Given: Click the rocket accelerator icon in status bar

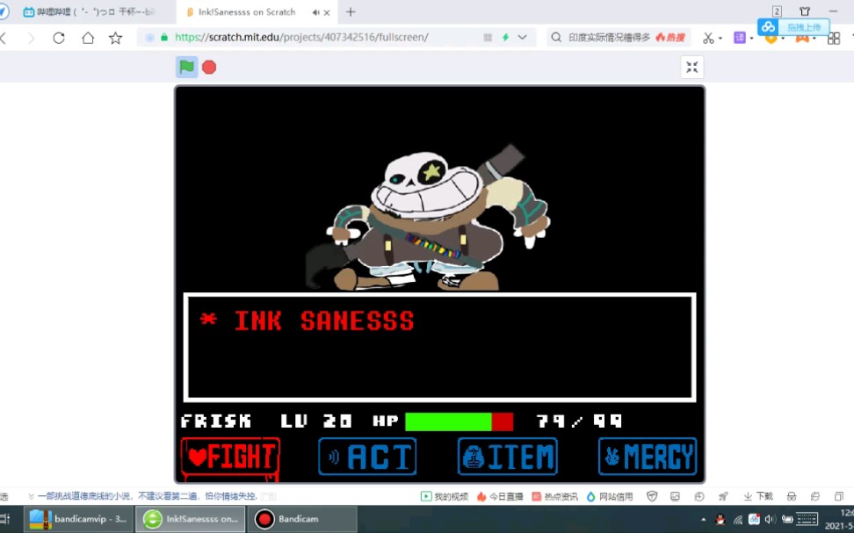Looking at the screenshot, I should pos(723,496).
